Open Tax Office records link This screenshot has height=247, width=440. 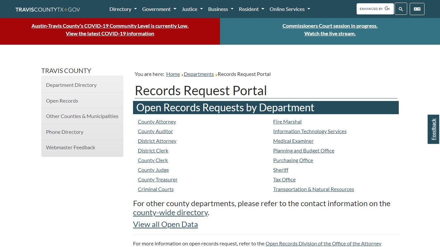(x=284, y=179)
